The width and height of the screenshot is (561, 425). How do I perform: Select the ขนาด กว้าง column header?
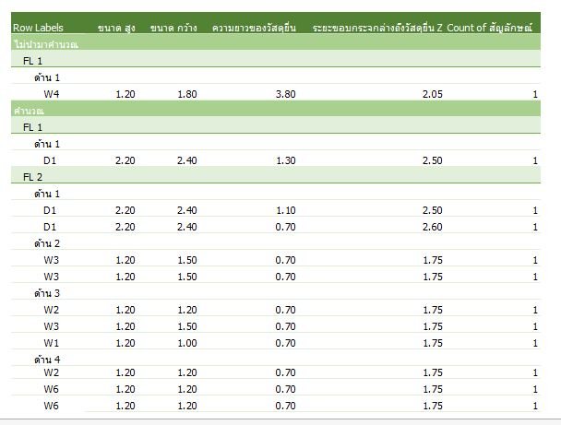(x=173, y=28)
